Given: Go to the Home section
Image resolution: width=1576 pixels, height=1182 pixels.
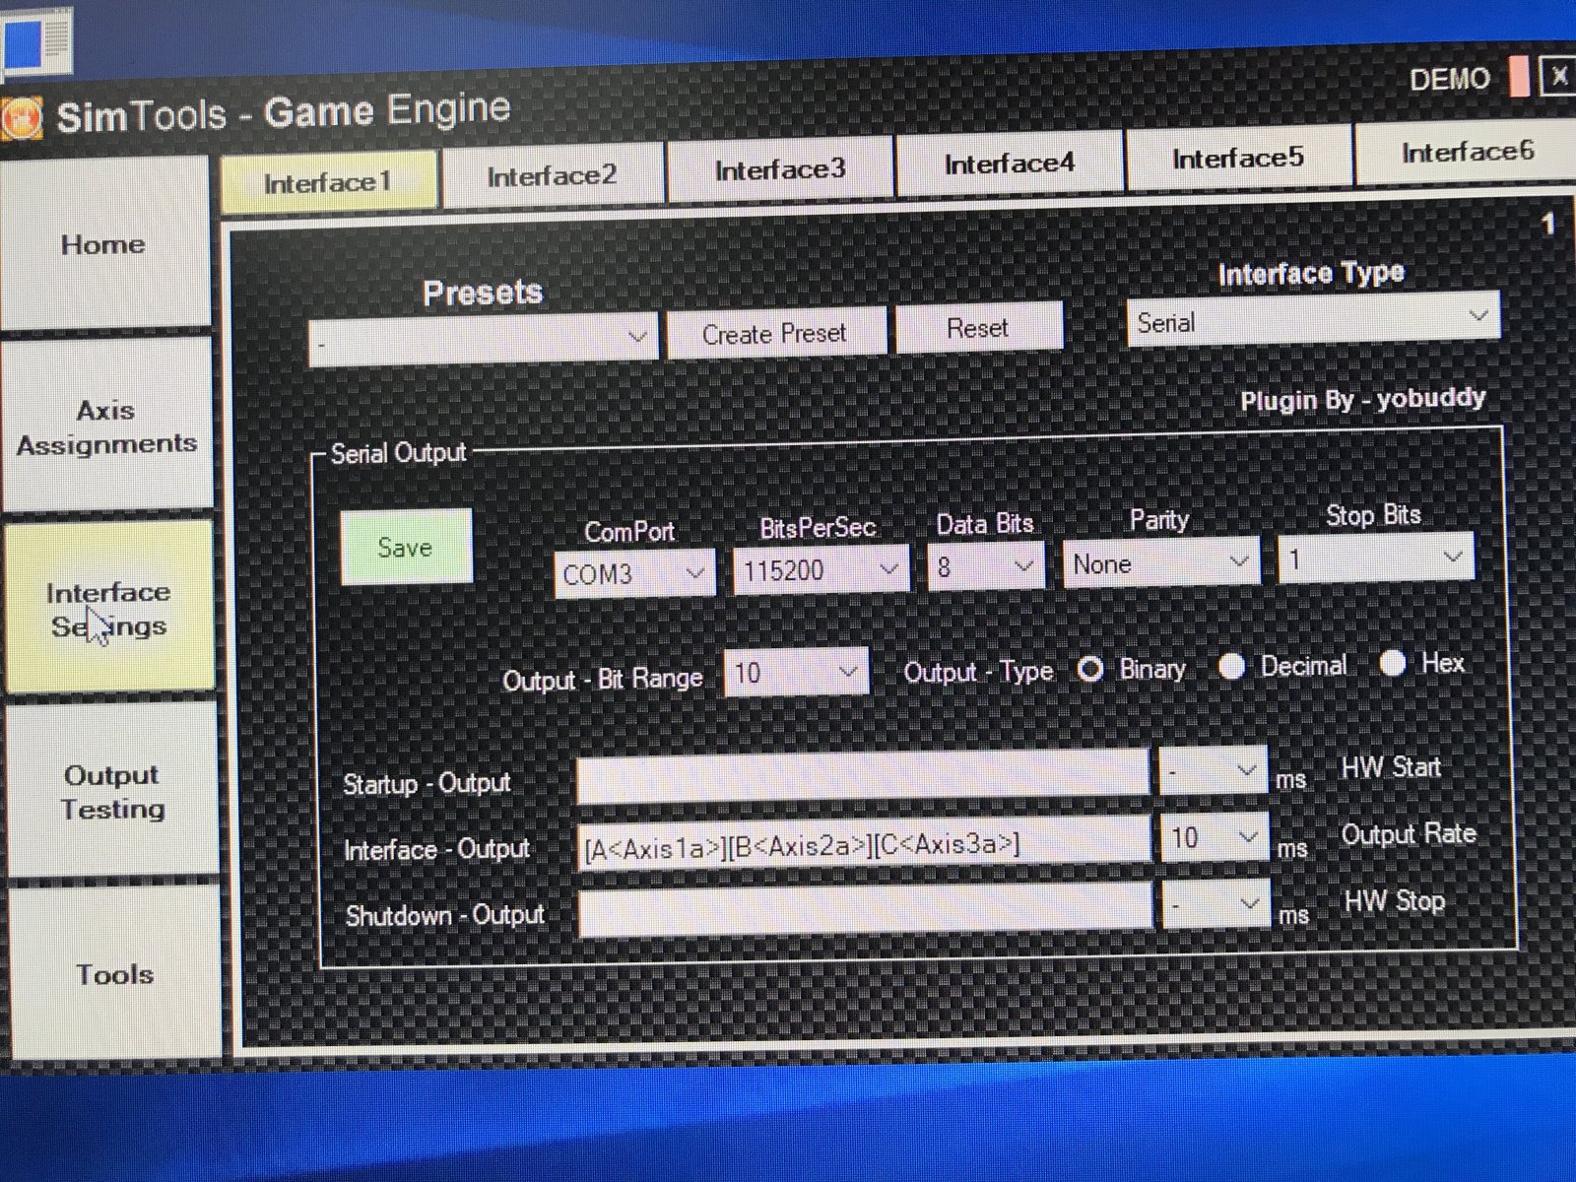Looking at the screenshot, I should click(x=104, y=244).
